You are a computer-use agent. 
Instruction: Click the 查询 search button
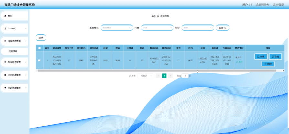(x=222, y=28)
